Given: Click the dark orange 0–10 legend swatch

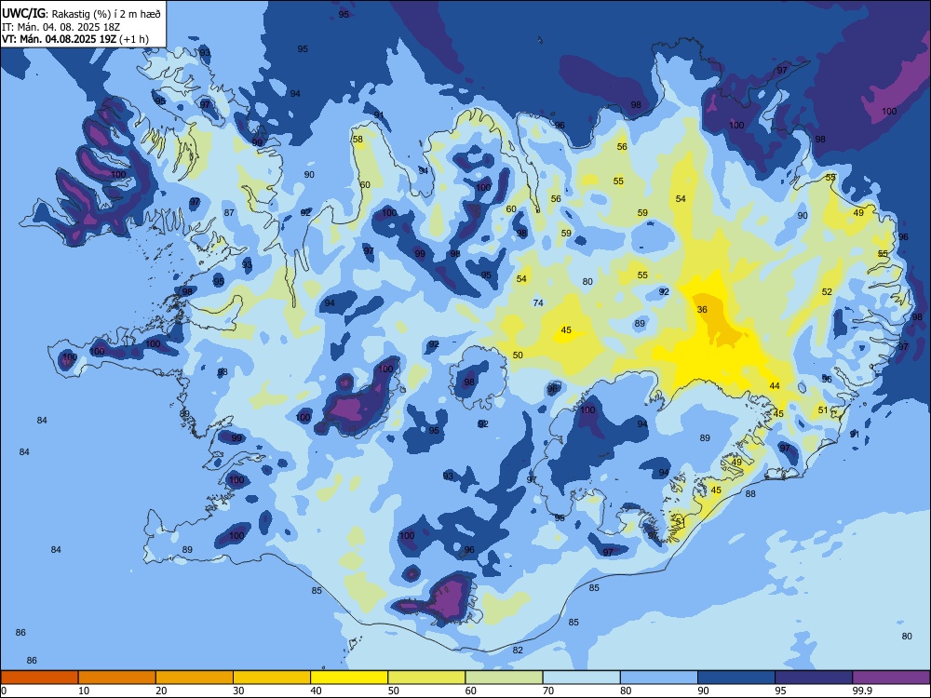Looking at the screenshot, I should [x=39, y=678].
